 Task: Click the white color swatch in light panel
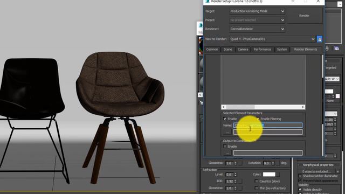coord(329,91)
